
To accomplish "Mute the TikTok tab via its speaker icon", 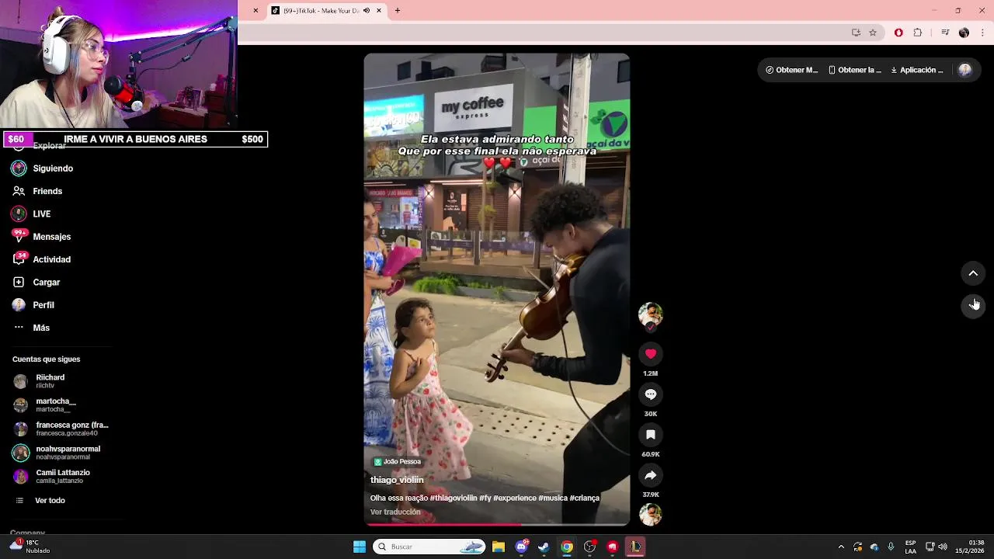I will [367, 11].
